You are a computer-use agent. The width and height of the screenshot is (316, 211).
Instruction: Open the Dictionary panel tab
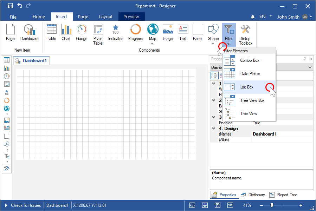[253, 195]
